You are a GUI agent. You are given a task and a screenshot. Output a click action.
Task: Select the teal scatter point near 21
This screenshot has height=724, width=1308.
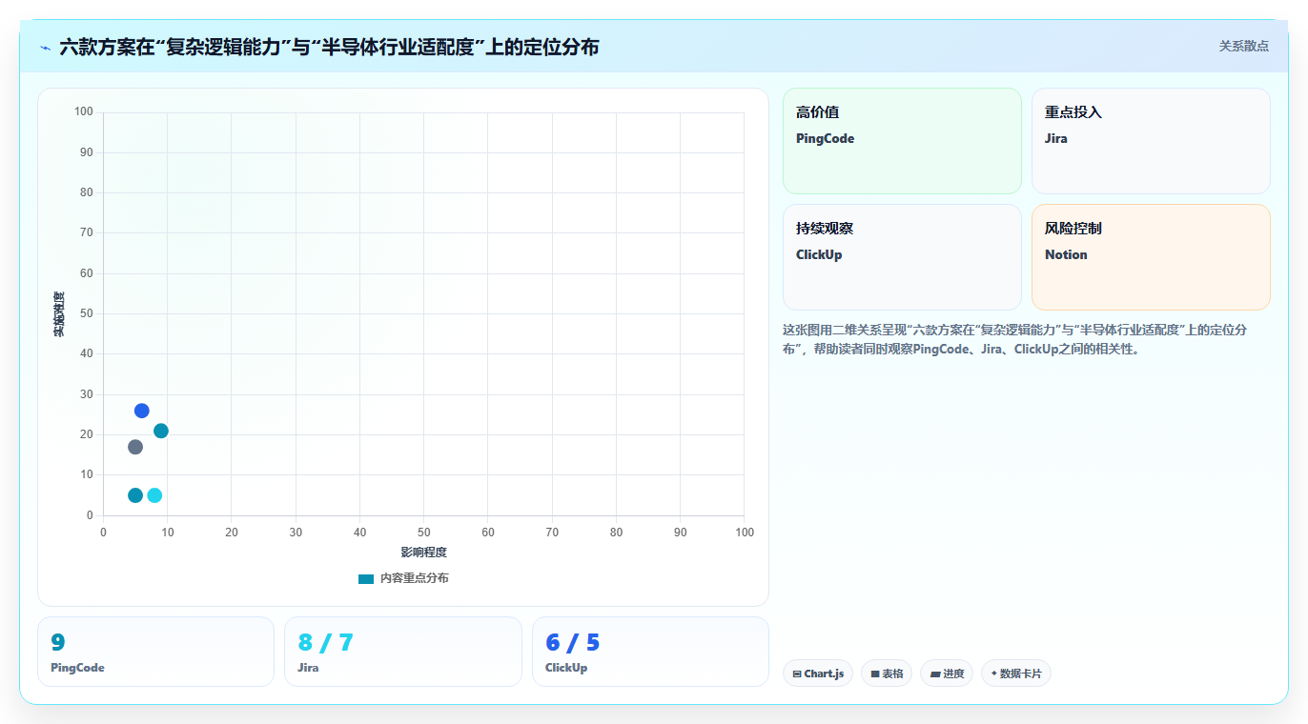(161, 431)
